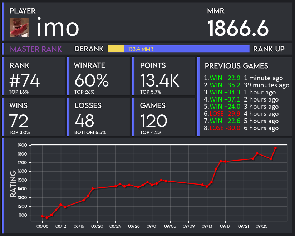Screen dimensions: 295x236
Task: Click the POINTS card title
Action: [153, 65]
